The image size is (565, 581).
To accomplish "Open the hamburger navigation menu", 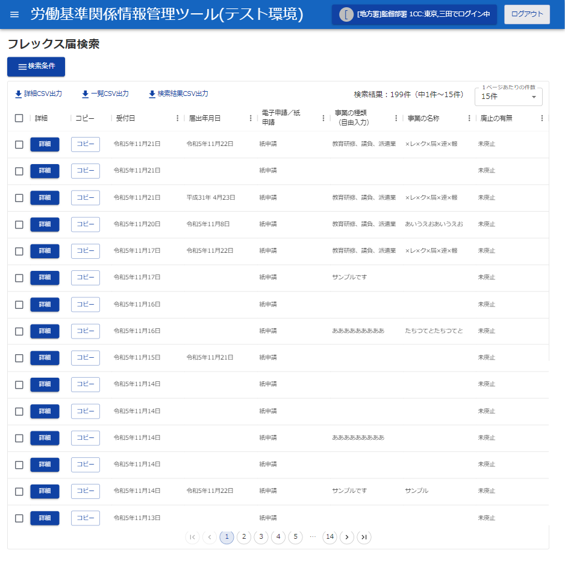I will point(14,14).
